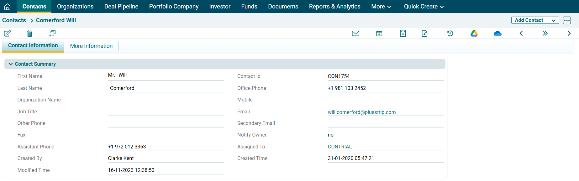The width and height of the screenshot is (579, 181).
Task: Delete contact using the trash icon
Action: 29,34
